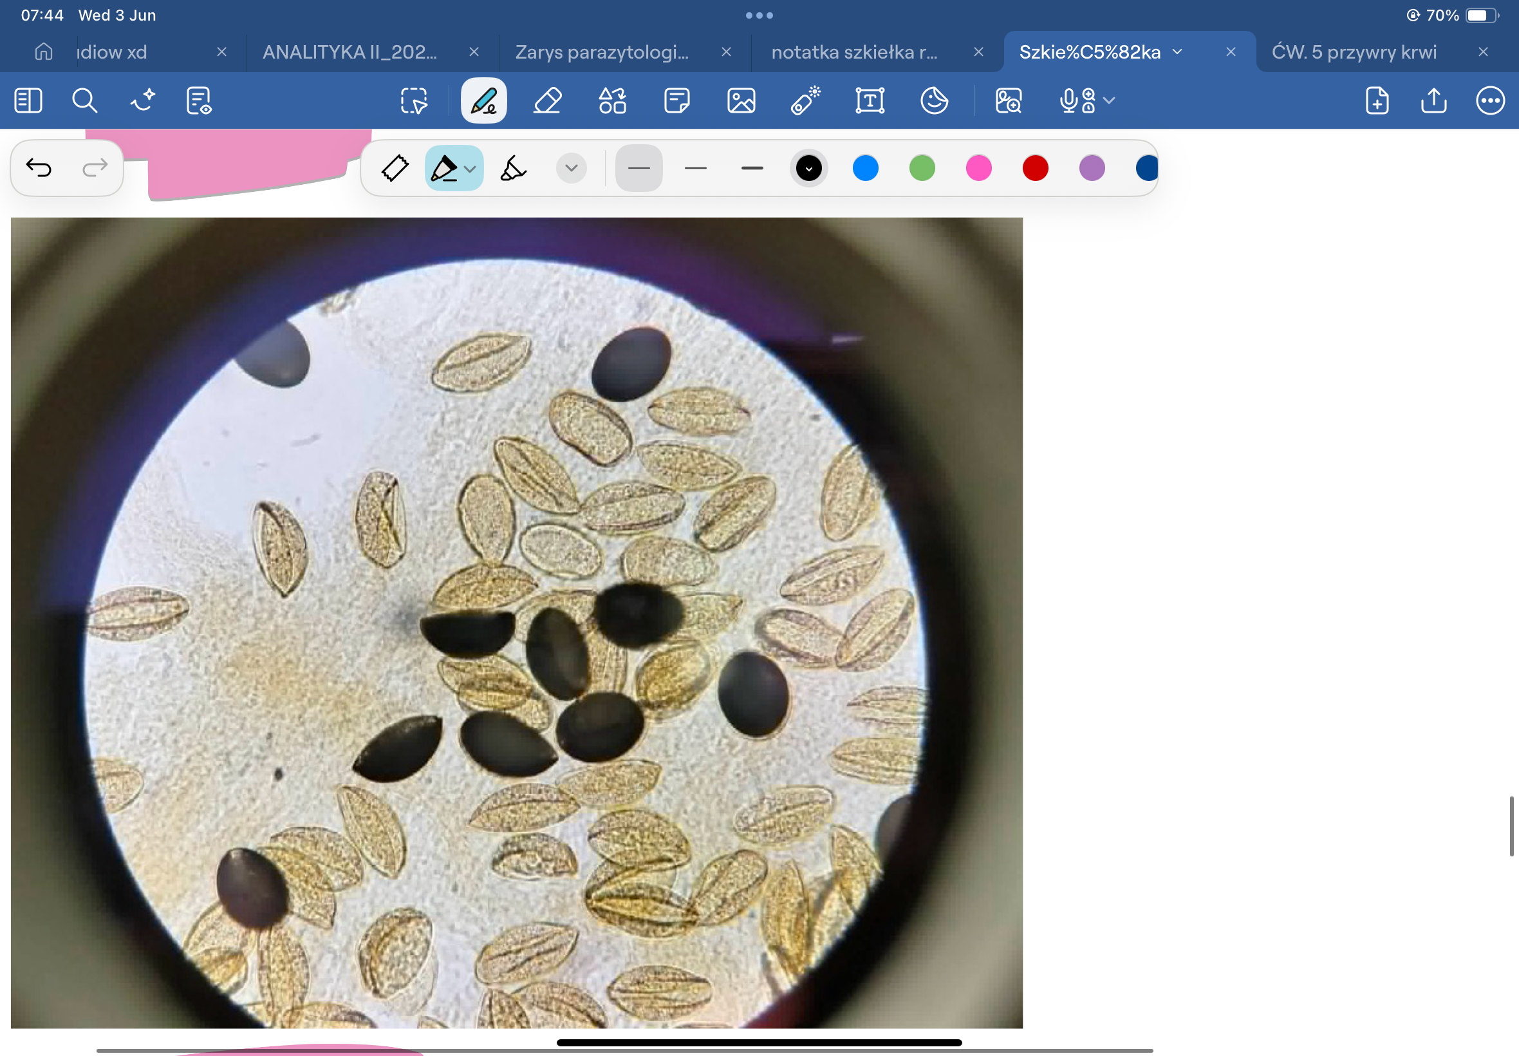Close the ĆW. 5 przywry krwi tab
Viewport: 1519px width, 1056px height.
(1484, 52)
